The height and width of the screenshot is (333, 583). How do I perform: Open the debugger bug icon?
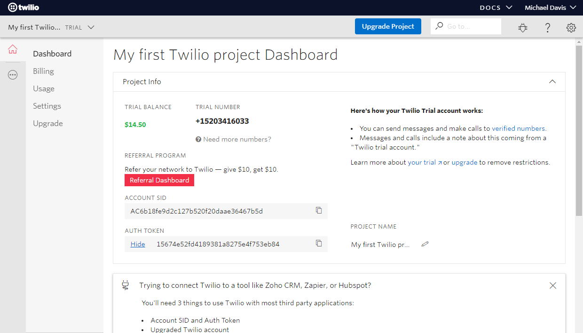[x=523, y=27]
